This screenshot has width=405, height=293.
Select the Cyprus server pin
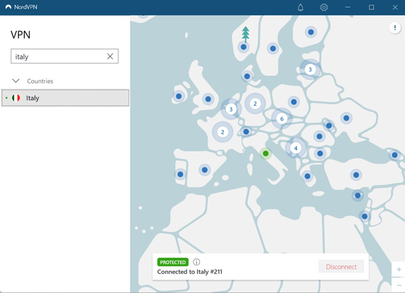click(x=358, y=196)
